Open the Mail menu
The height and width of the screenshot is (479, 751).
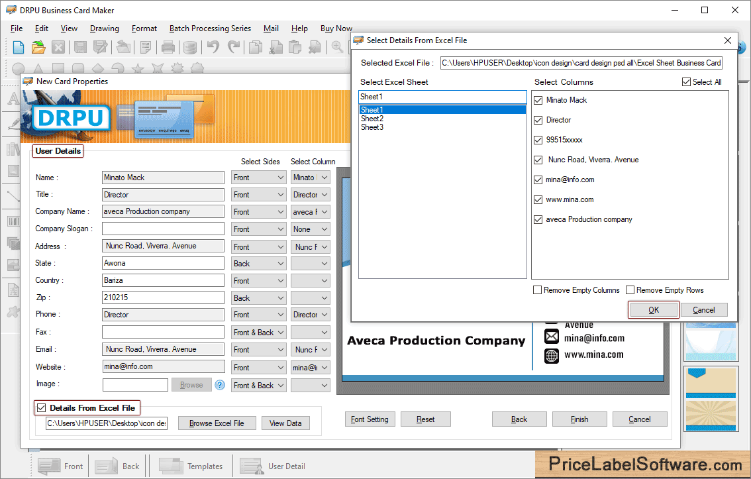coord(271,28)
